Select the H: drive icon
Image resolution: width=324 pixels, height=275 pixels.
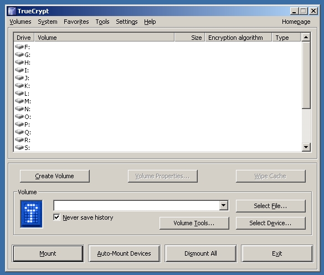point(19,63)
